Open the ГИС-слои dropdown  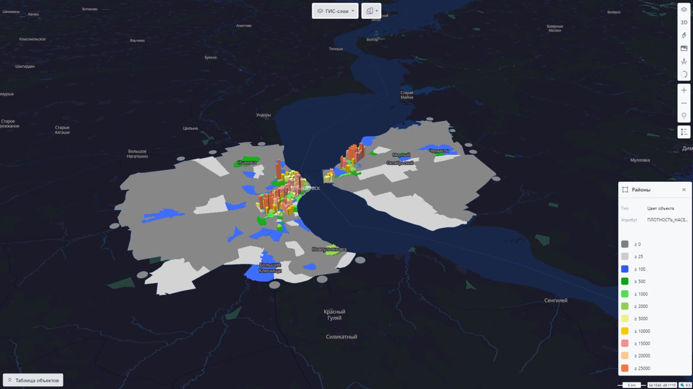(335, 11)
